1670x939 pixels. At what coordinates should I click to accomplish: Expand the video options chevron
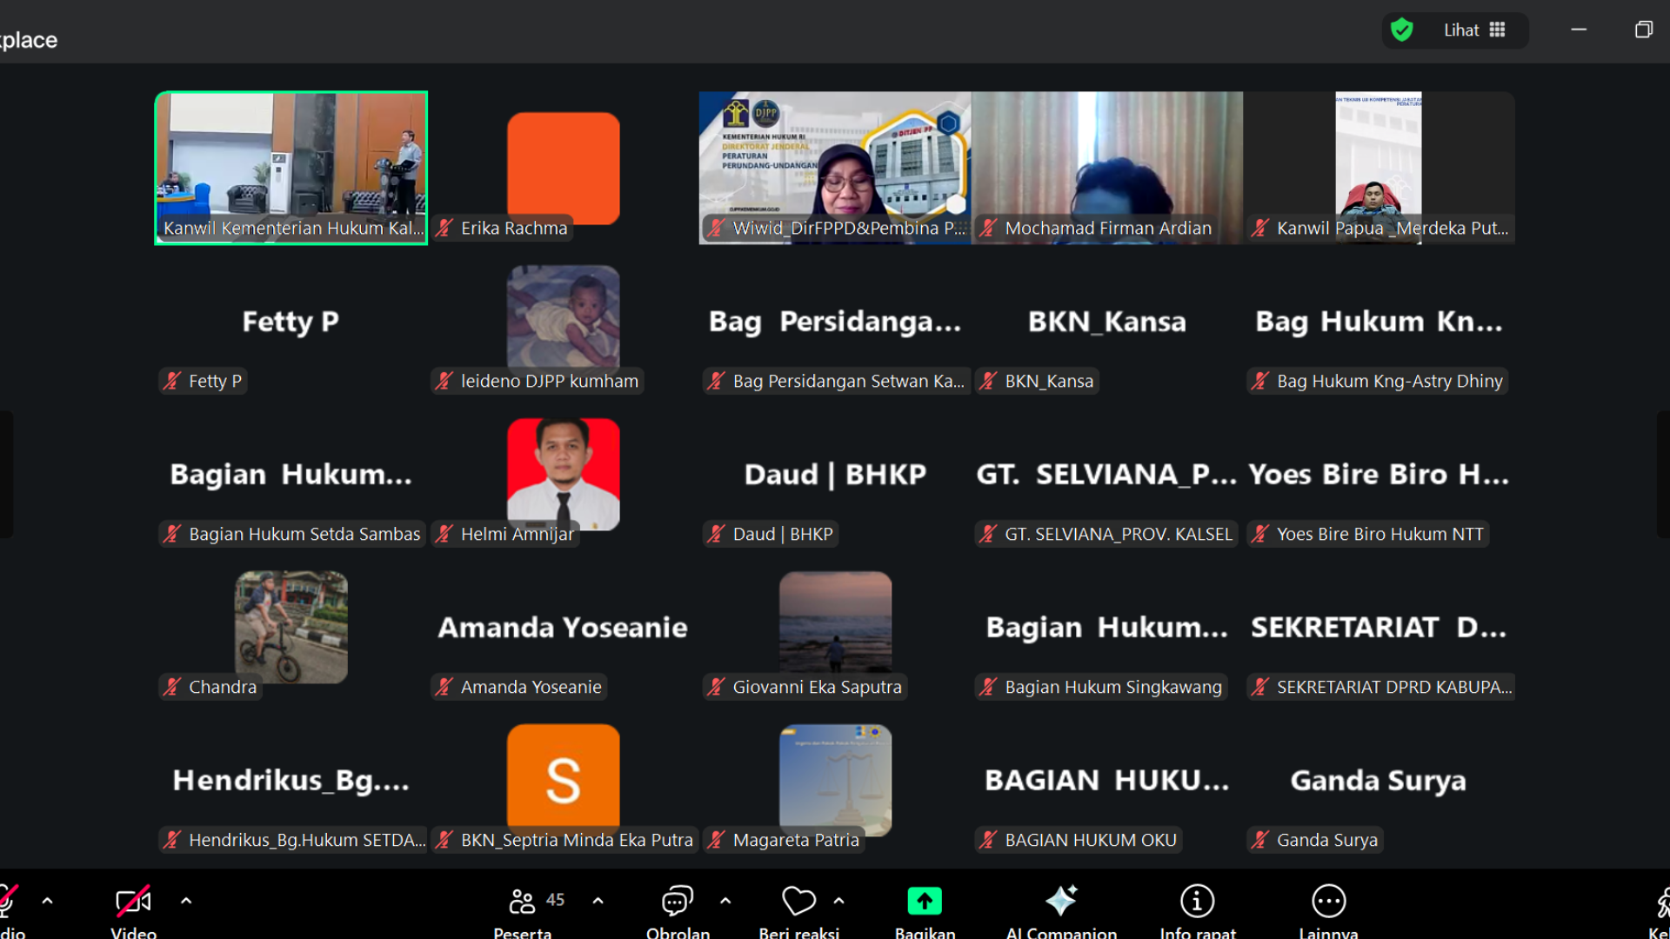[x=186, y=902]
